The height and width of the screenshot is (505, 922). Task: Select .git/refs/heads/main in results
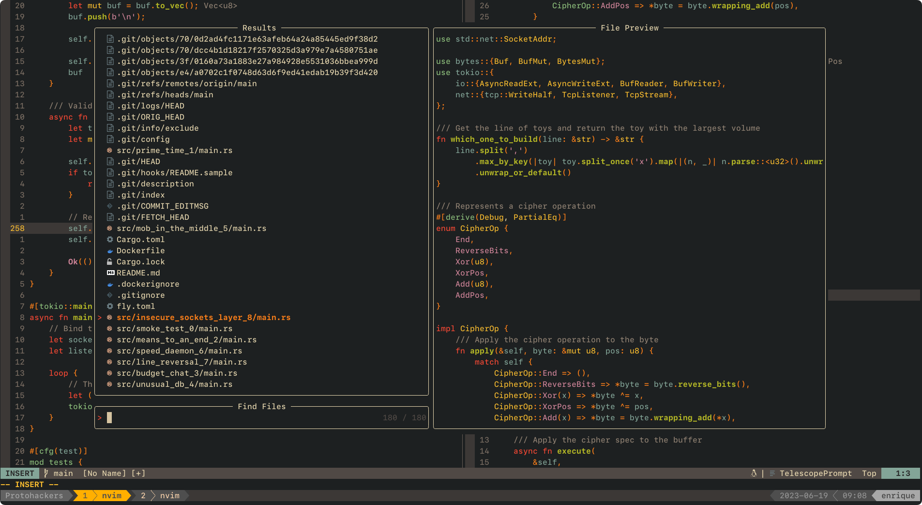click(x=261, y=94)
